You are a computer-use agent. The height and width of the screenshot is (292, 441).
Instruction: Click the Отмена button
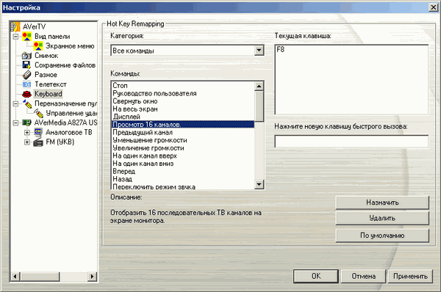point(363,277)
